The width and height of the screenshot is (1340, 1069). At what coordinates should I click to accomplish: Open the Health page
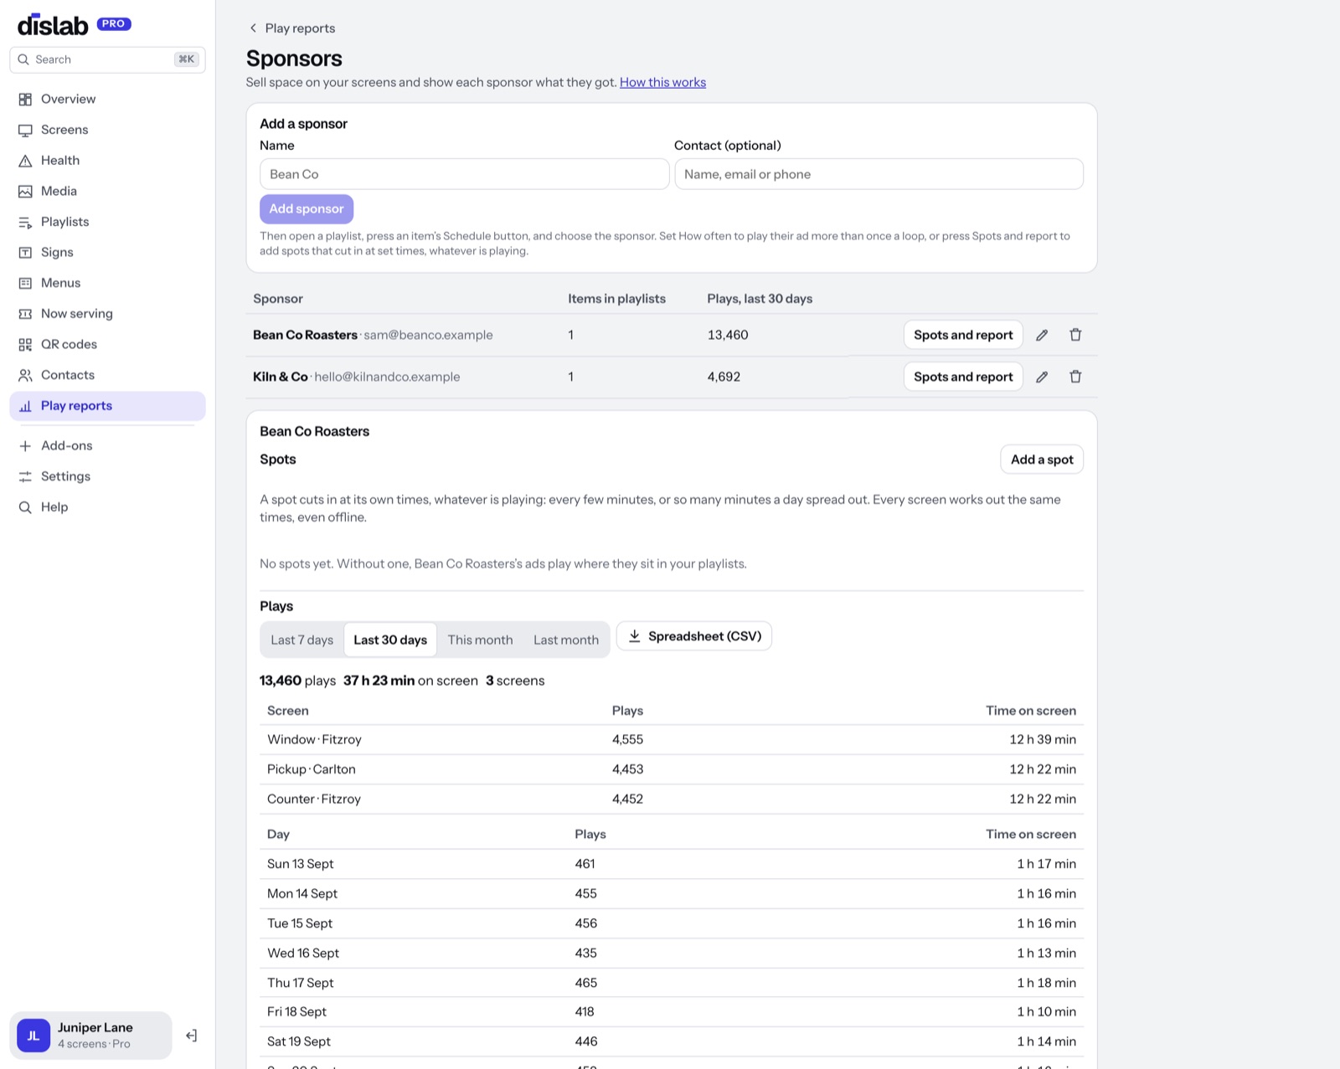tap(107, 160)
